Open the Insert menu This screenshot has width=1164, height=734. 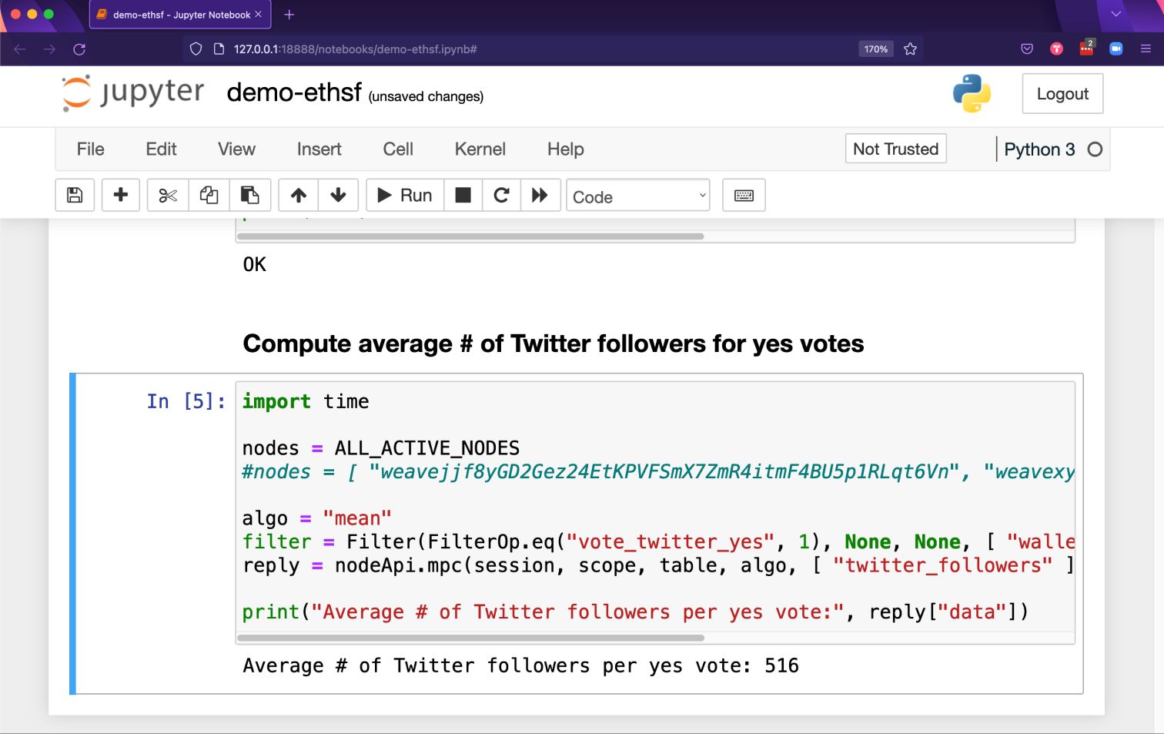(x=319, y=149)
